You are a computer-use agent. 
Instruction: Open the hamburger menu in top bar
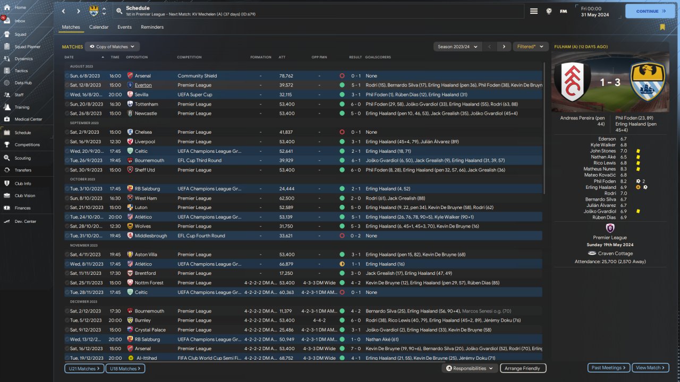534,11
